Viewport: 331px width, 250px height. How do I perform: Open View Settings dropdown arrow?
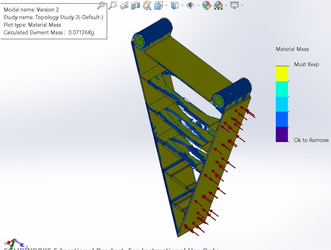click(x=242, y=5)
